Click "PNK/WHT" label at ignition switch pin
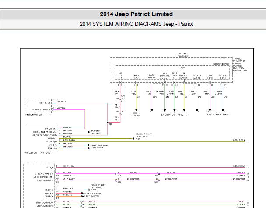This screenshot has width=266, height=208. pyautogui.click(x=61, y=102)
